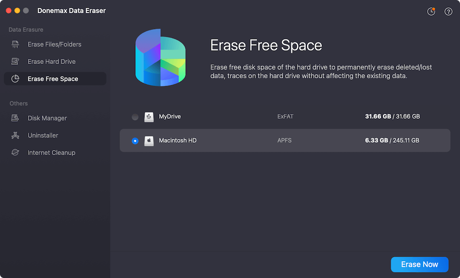This screenshot has width=460, height=278.
Task: Select the Macintosh HD radio button
Action: [x=135, y=140]
